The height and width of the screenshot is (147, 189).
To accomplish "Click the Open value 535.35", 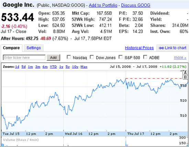I will pyautogui.click(x=58, y=13).
